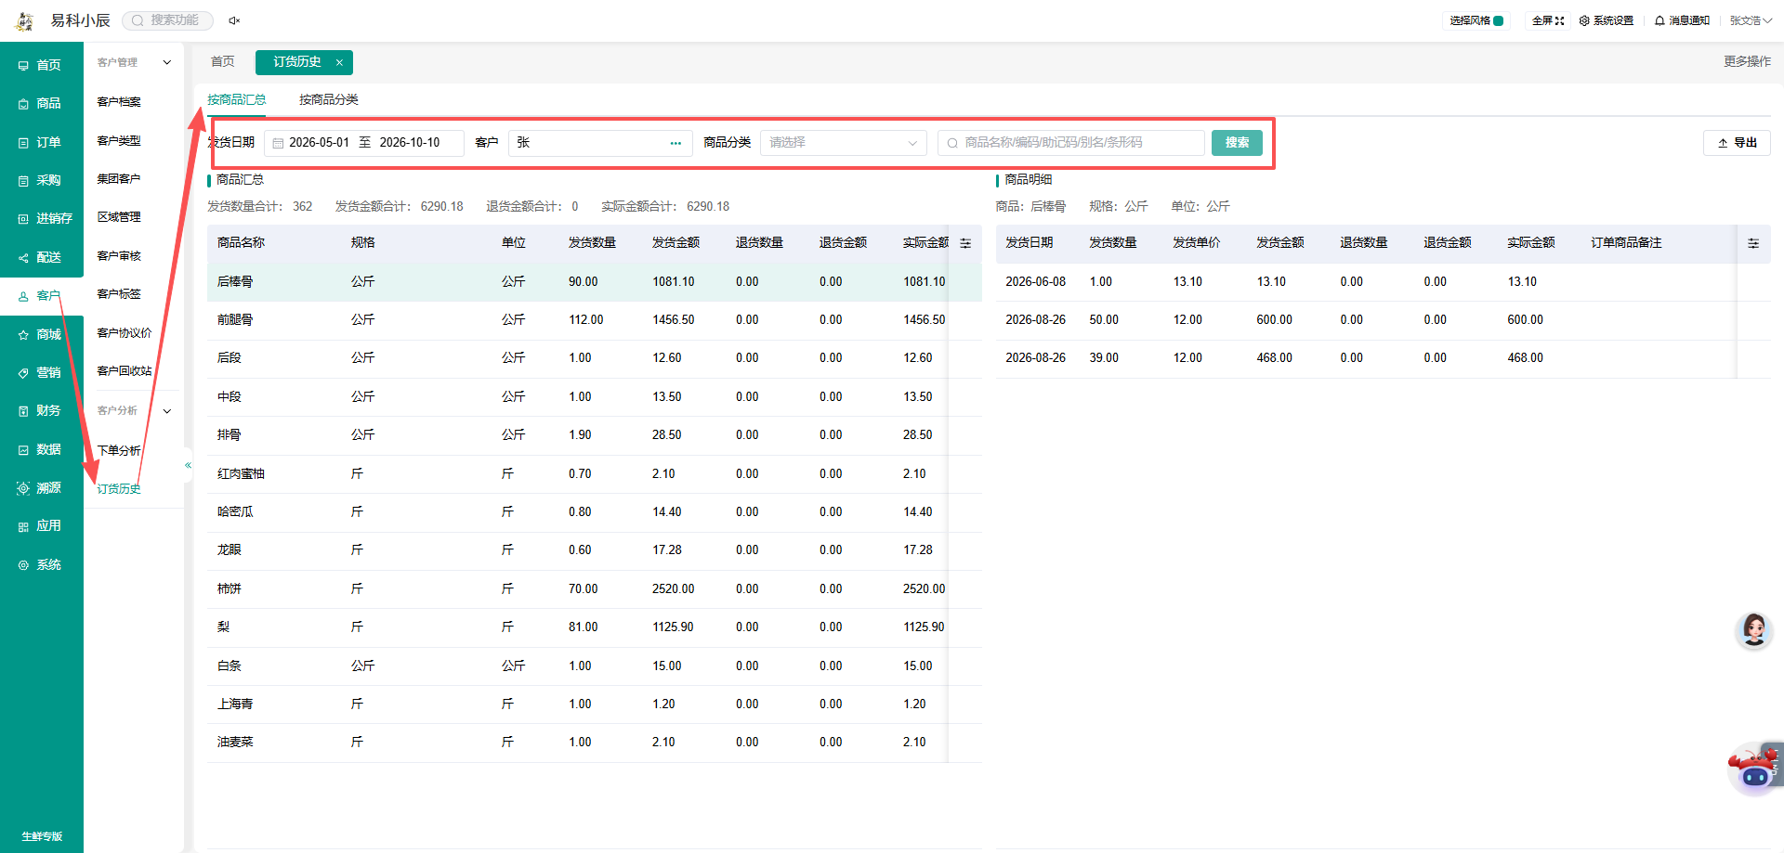Click the mute speaker icon in header
Screen dimensions: 1784x853
click(234, 20)
